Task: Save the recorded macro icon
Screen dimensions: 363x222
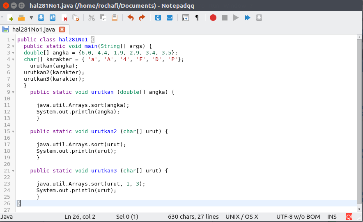Action: 259,18
